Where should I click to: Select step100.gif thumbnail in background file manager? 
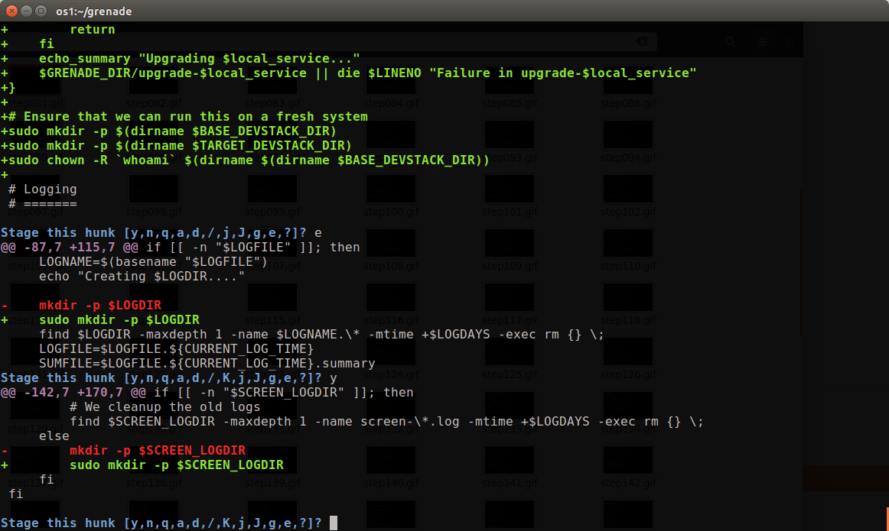pyautogui.click(x=391, y=189)
